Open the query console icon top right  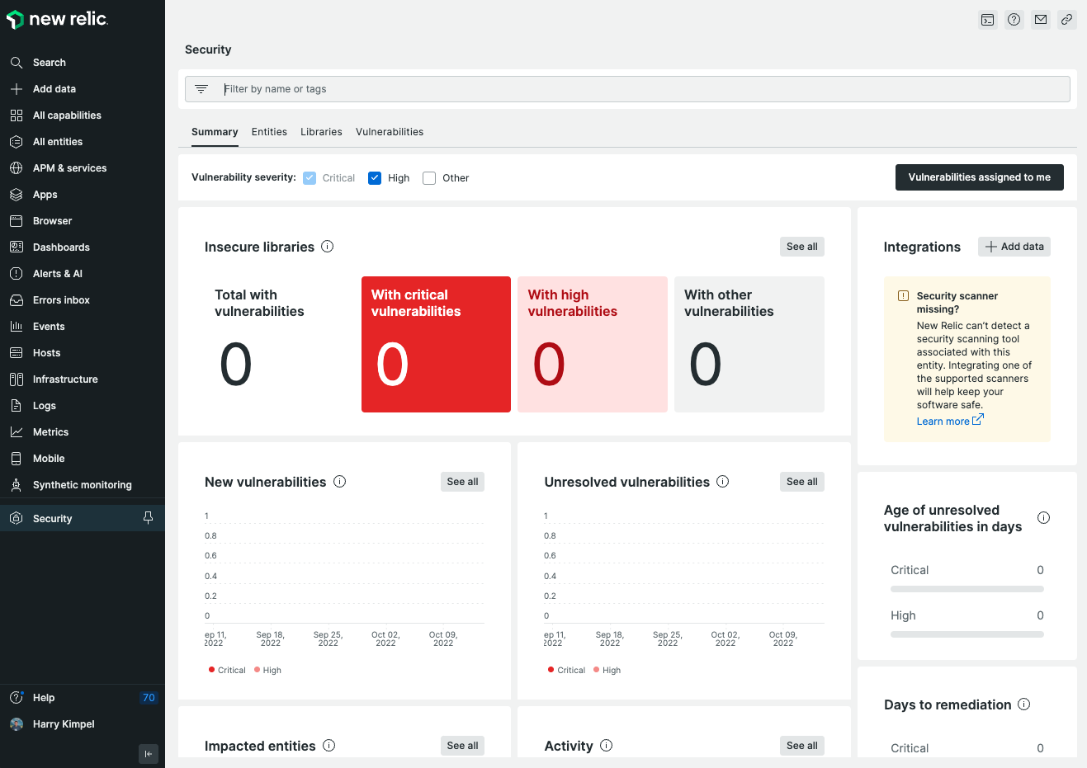coord(987,19)
